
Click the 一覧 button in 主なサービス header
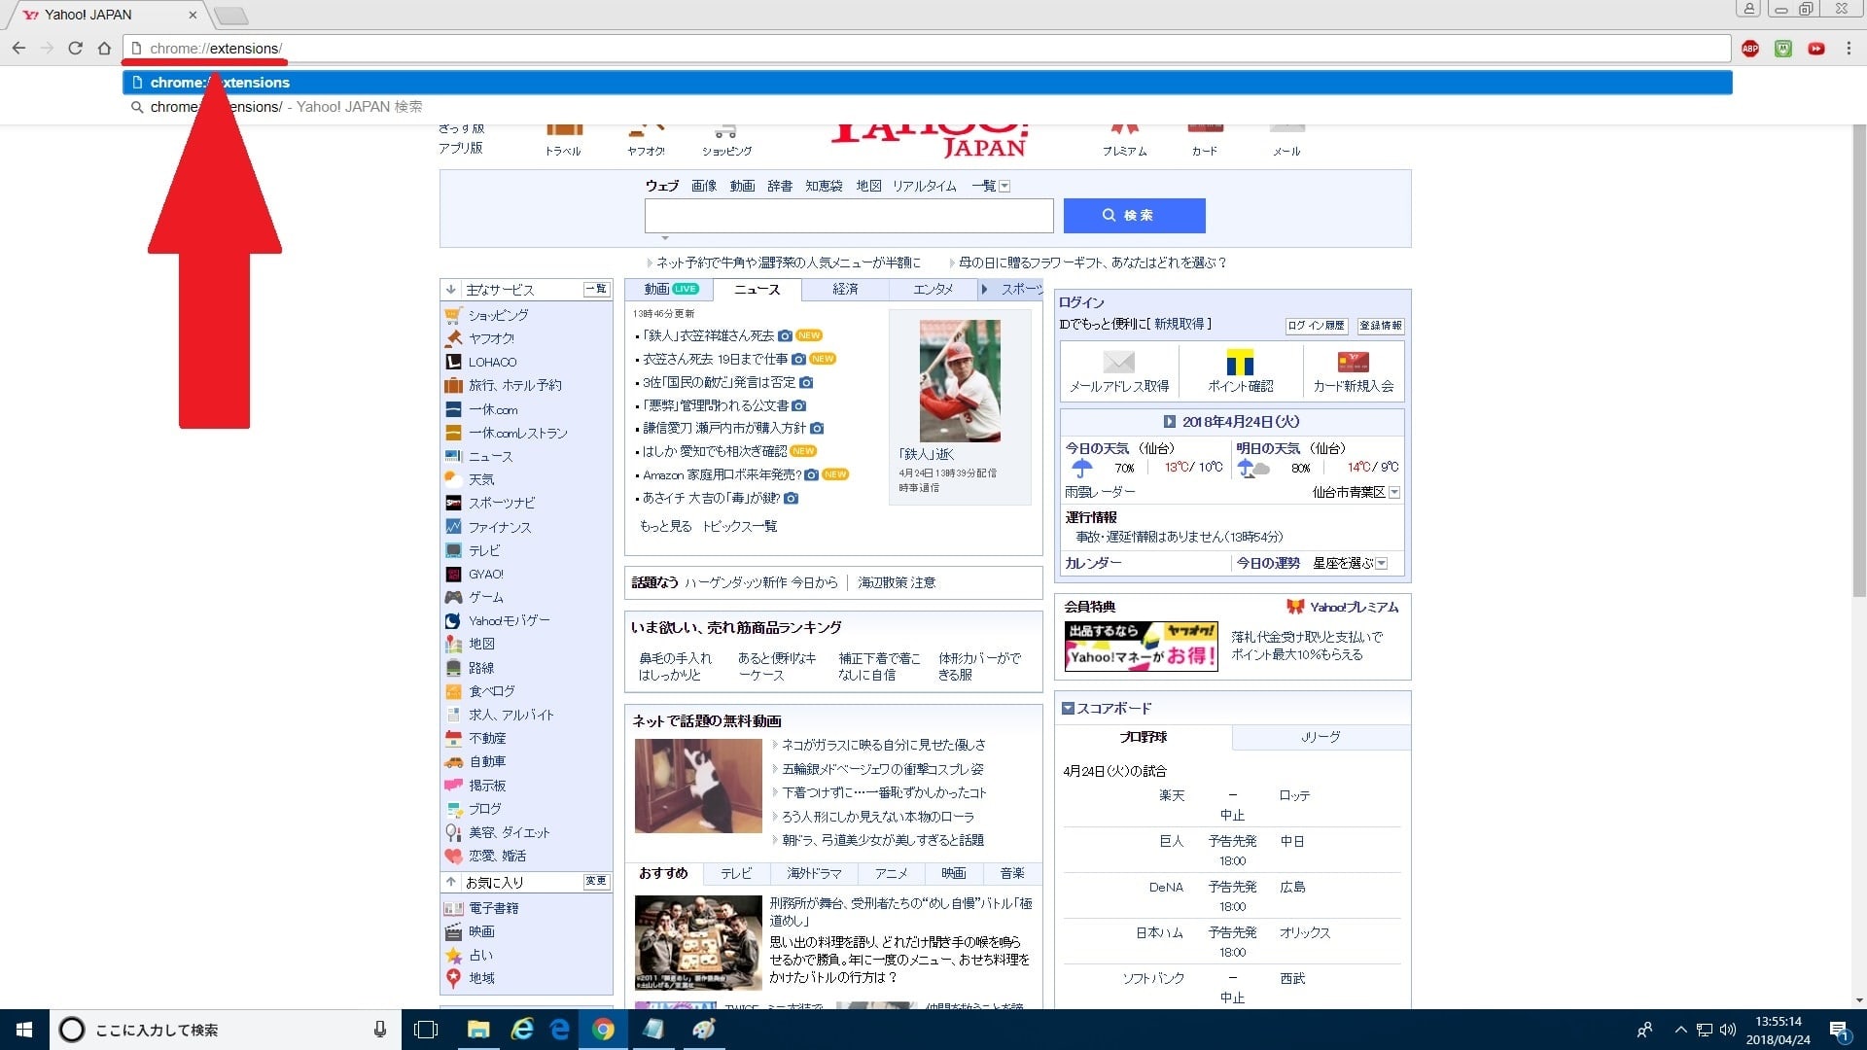pyautogui.click(x=595, y=289)
